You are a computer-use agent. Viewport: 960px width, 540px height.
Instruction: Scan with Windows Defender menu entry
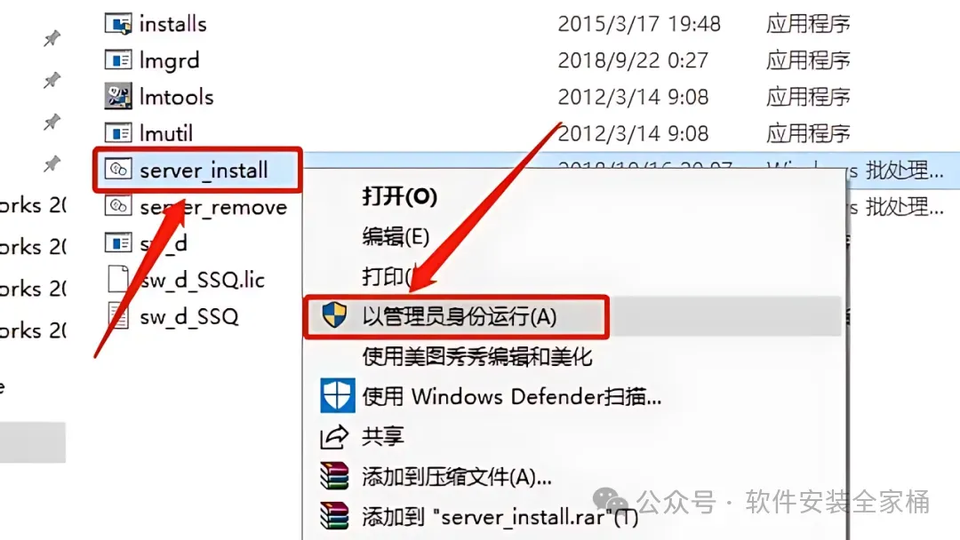(512, 397)
